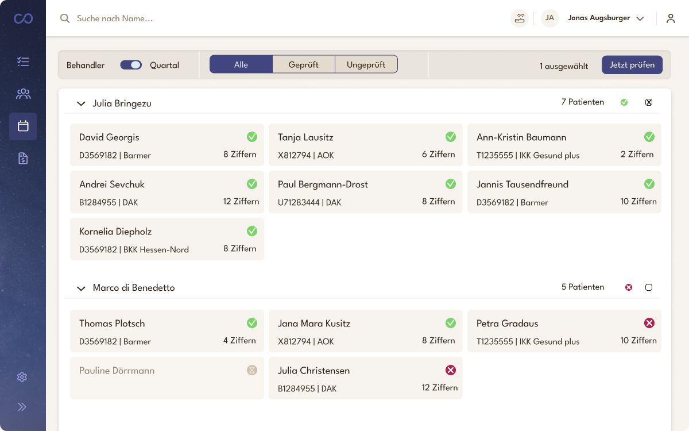The height and width of the screenshot is (431, 689).
Task: Click the user profile icon top right
Action: 671,18
